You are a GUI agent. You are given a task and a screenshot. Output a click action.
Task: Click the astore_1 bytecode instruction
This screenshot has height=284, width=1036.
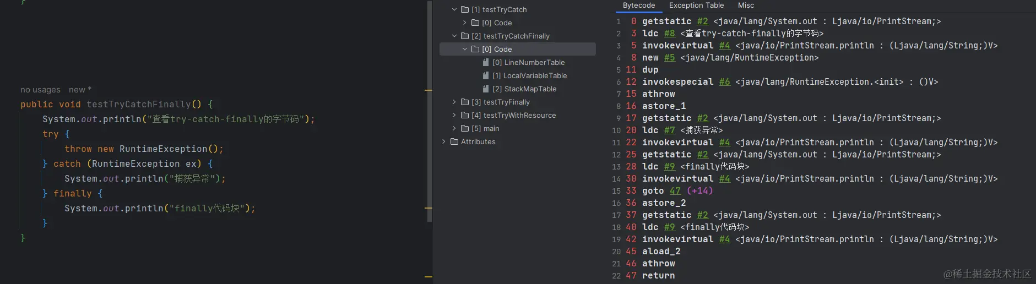[664, 106]
